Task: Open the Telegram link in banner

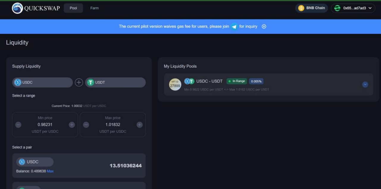Action: 234,26
